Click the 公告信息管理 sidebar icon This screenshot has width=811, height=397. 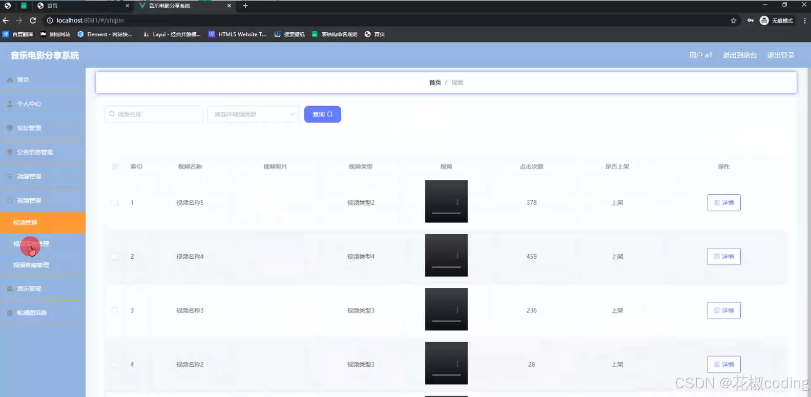point(10,152)
